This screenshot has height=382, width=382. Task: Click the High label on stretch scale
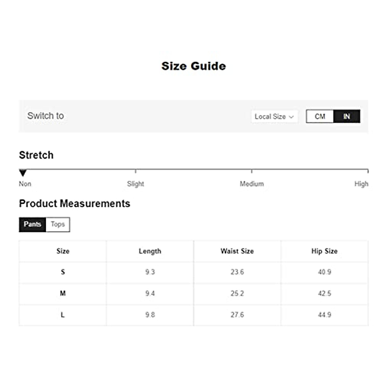tap(361, 184)
